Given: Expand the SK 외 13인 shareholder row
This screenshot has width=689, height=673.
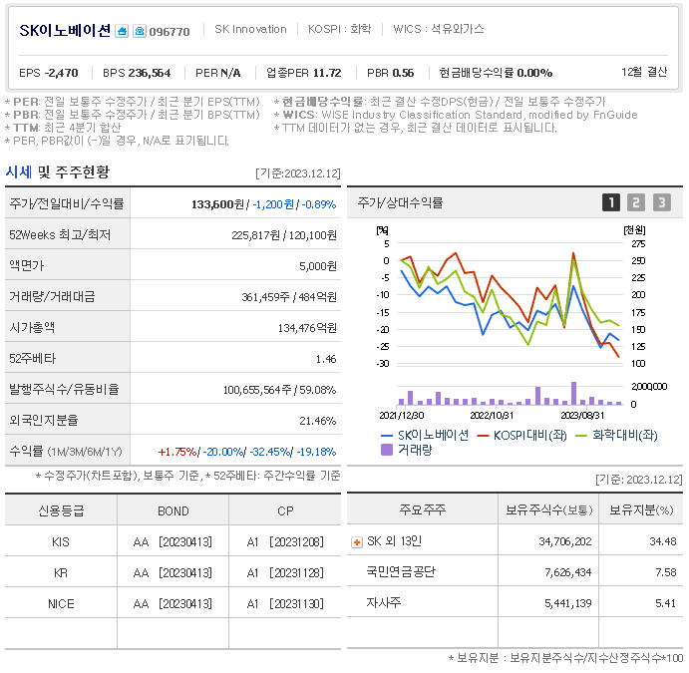Looking at the screenshot, I should [x=356, y=542].
